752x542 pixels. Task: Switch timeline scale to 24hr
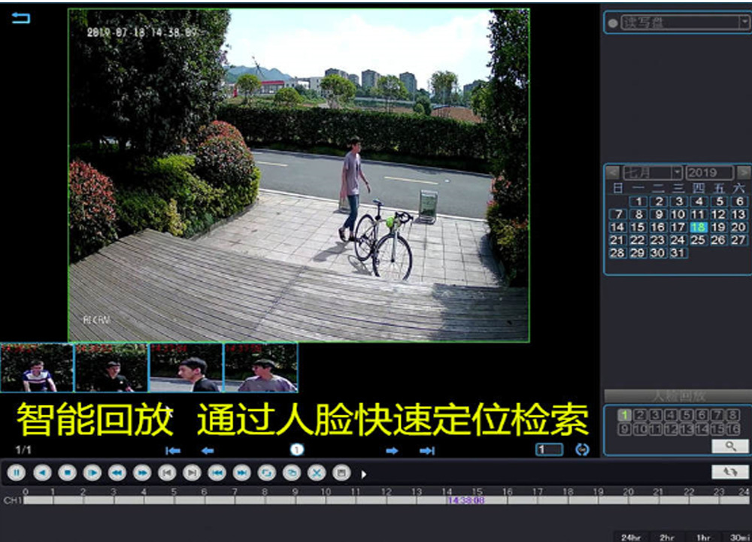pyautogui.click(x=631, y=537)
